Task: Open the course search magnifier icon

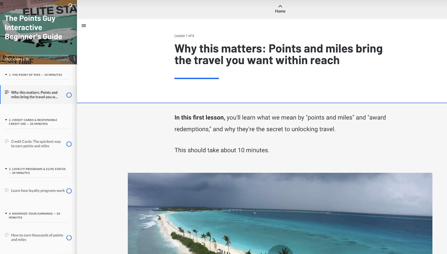Action: pos(71,5)
